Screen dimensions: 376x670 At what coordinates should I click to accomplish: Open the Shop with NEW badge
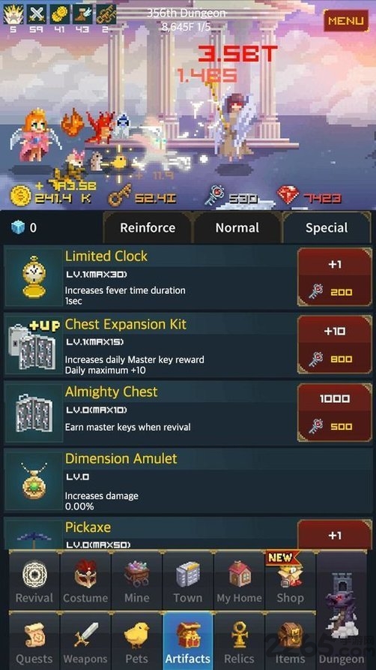pyautogui.click(x=290, y=581)
